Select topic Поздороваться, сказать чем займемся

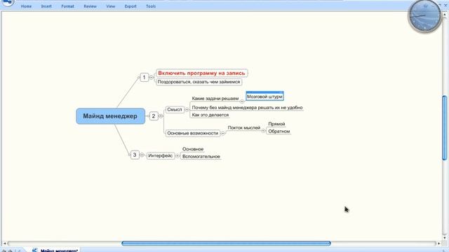tap(199, 82)
